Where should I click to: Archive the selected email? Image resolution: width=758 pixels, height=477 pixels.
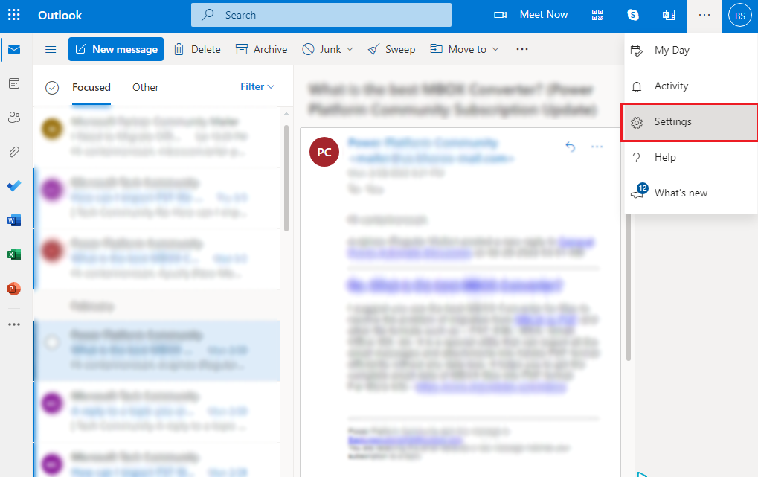pos(262,49)
